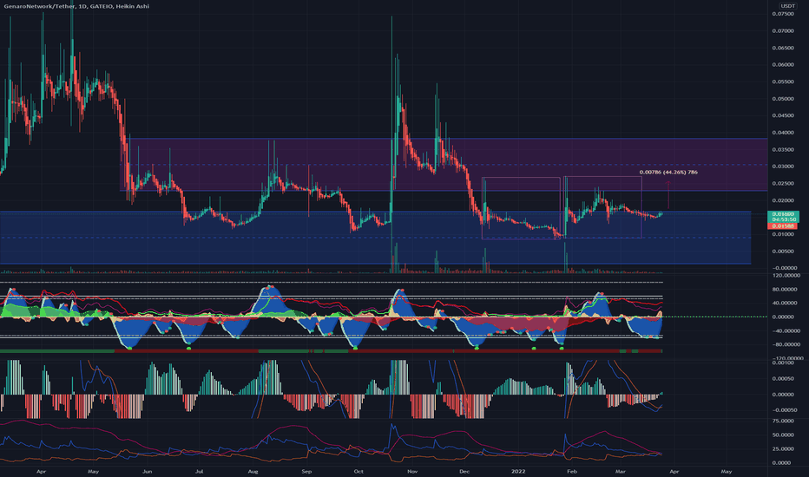Viewport: 809px width, 477px height.
Task: Click the red 0.01588 price tag
Action: point(783,225)
